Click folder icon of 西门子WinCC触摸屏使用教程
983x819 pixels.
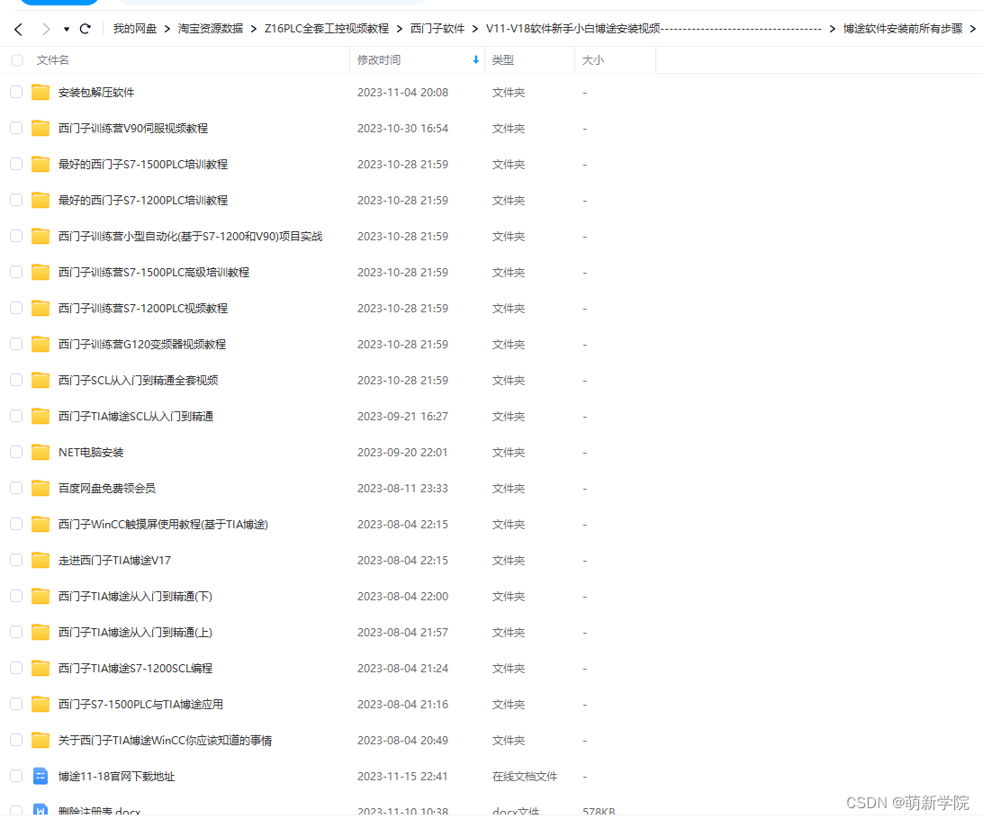click(x=41, y=524)
